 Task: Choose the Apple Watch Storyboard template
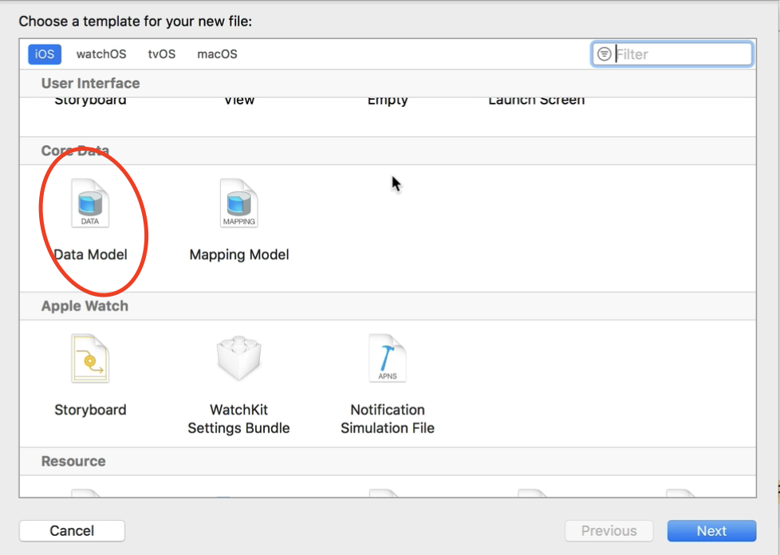click(x=90, y=358)
